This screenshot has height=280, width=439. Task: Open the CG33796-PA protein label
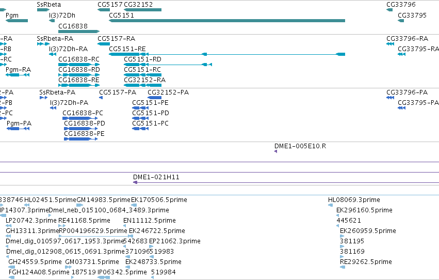coord(407,92)
